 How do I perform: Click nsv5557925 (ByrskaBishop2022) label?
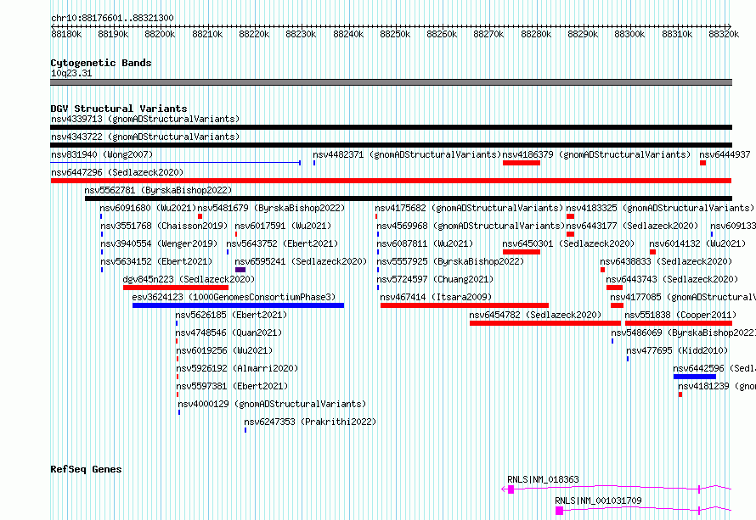[450, 261]
